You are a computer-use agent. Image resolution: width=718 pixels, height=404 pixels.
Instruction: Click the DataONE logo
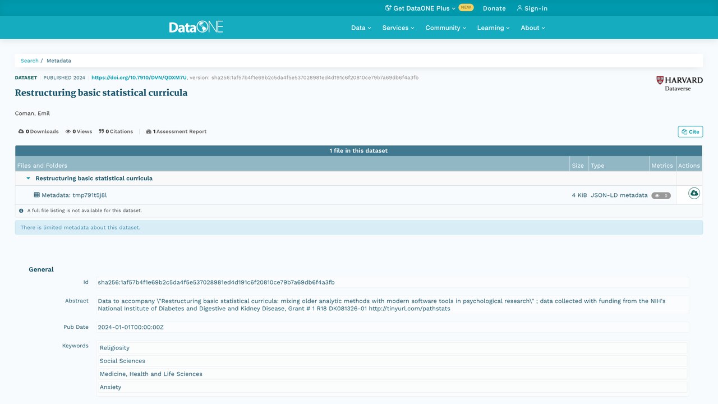[x=196, y=27]
